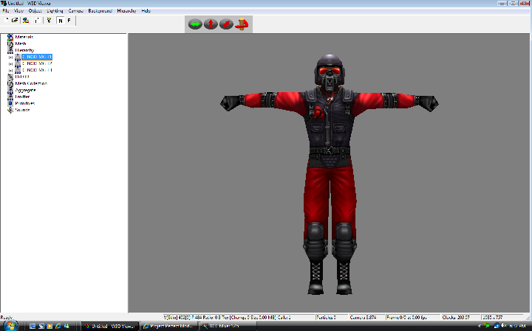Viewport: 532px width, 331px height.
Task: Click the object properties toolbar icon with figures
Action: click(26, 21)
